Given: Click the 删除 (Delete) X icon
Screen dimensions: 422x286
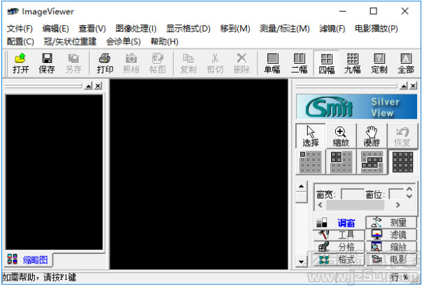Looking at the screenshot, I should pos(241,64).
